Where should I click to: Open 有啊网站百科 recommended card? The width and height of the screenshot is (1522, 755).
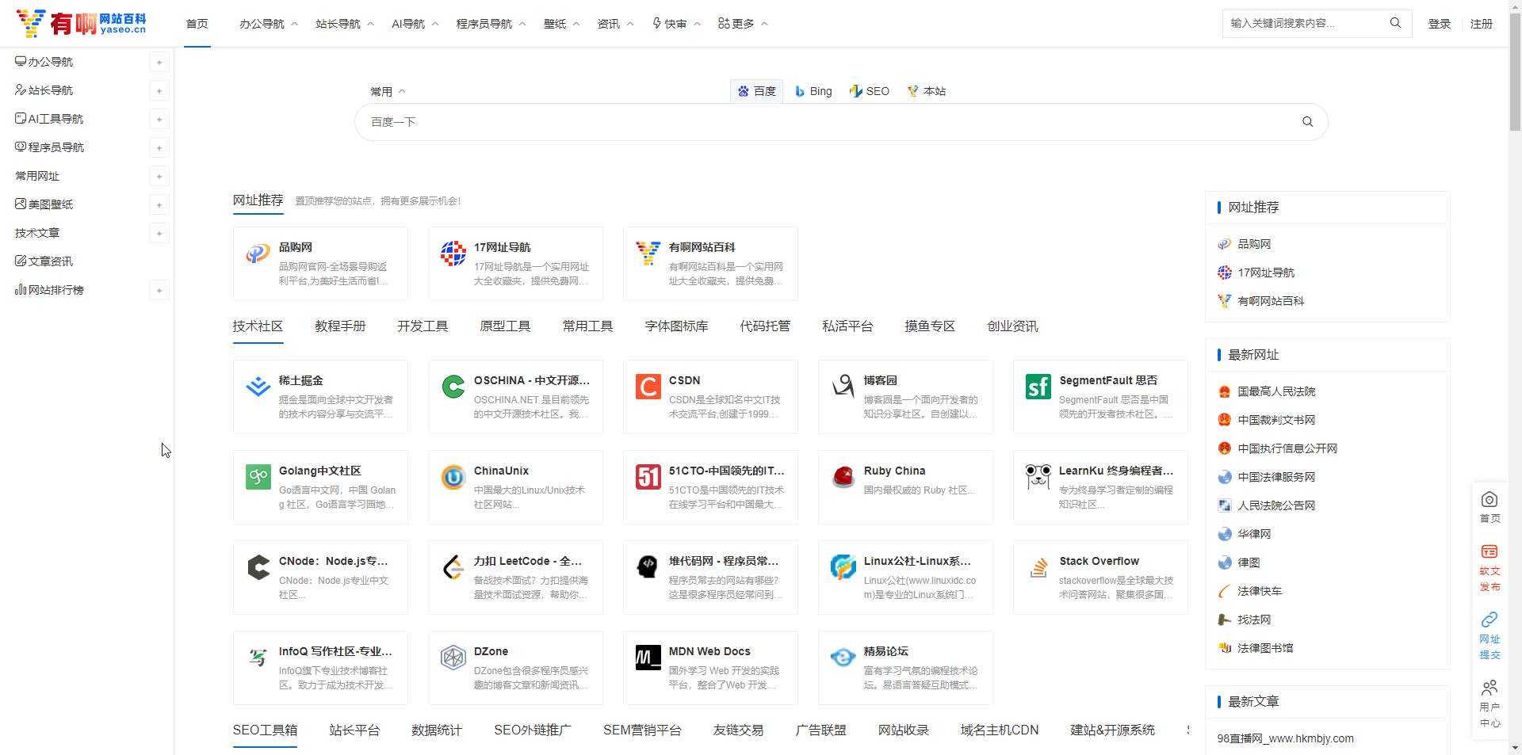click(710, 264)
